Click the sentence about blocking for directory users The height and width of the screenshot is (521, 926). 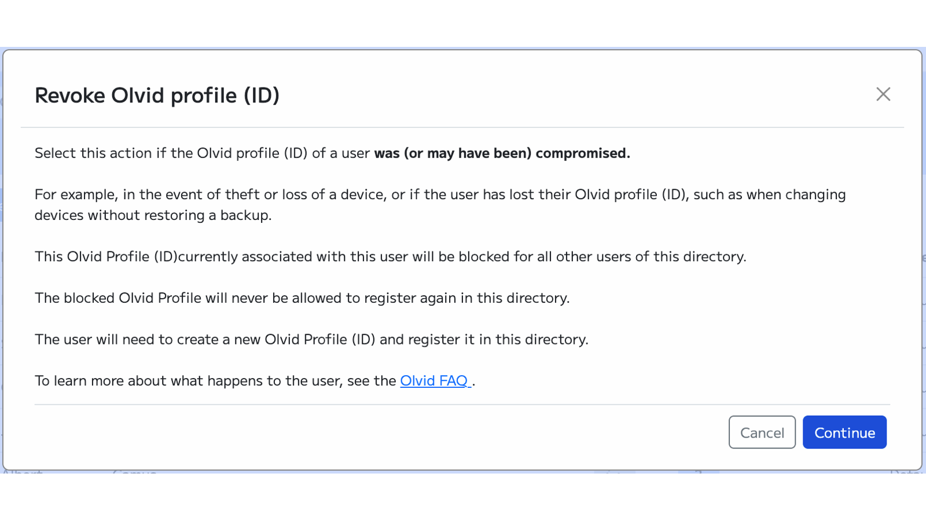(391, 256)
